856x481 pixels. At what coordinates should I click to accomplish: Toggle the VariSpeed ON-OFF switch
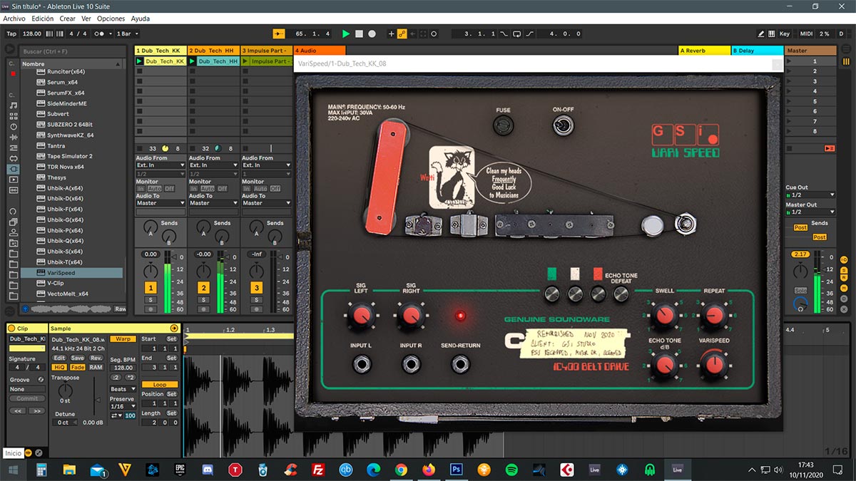pos(563,126)
